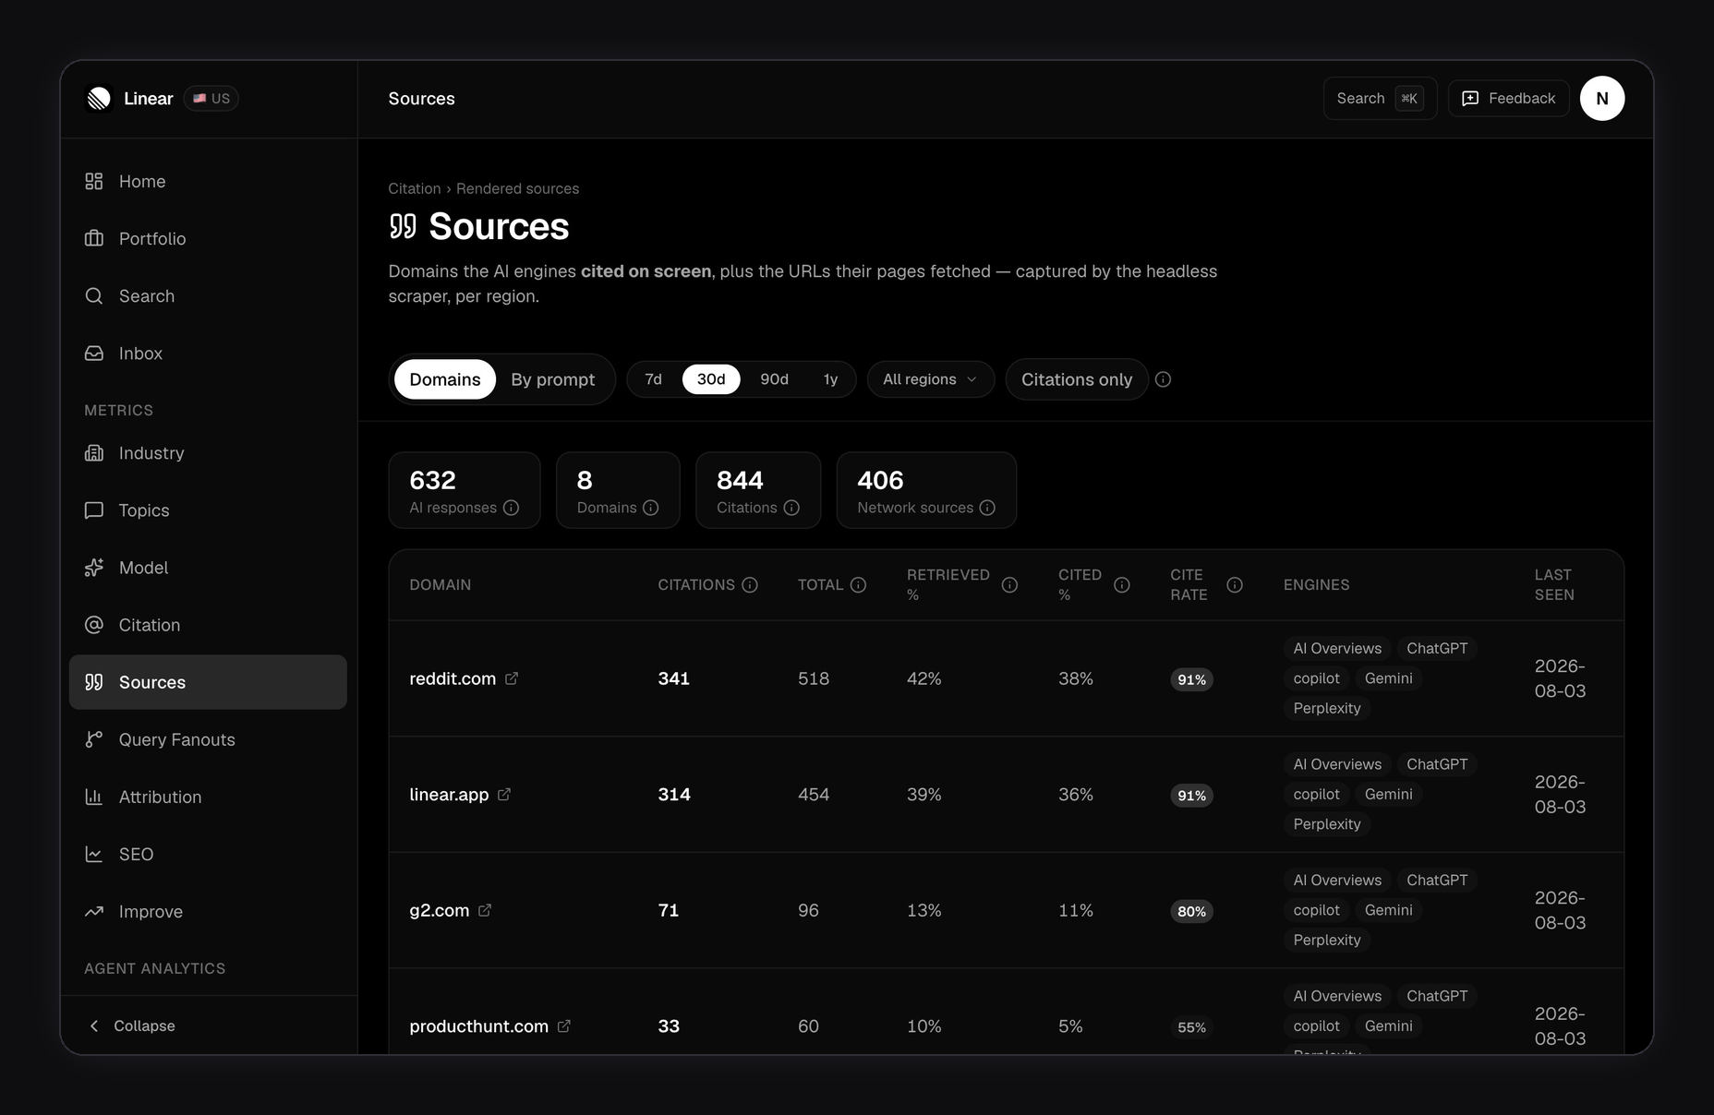1714x1115 pixels.
Task: Switch to the Domains view
Action: click(x=445, y=379)
